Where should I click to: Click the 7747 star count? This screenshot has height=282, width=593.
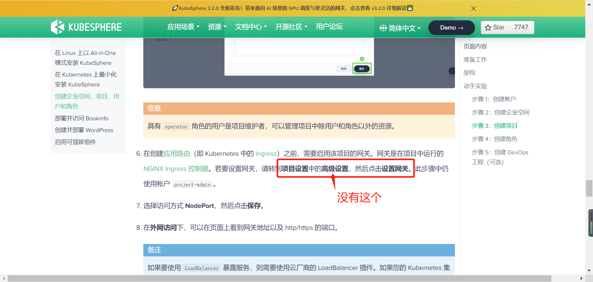coord(521,27)
